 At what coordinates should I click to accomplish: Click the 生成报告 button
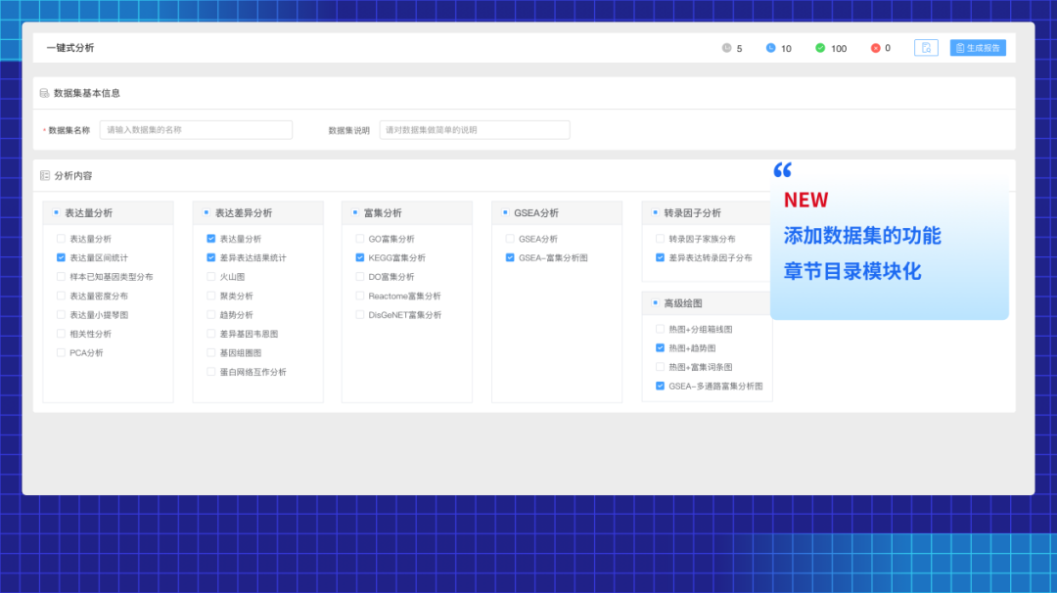pyautogui.click(x=978, y=47)
